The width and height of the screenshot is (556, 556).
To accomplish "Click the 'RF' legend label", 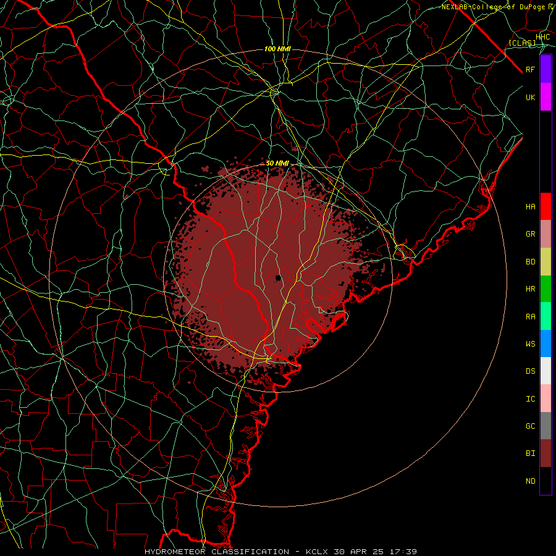I will [x=531, y=69].
